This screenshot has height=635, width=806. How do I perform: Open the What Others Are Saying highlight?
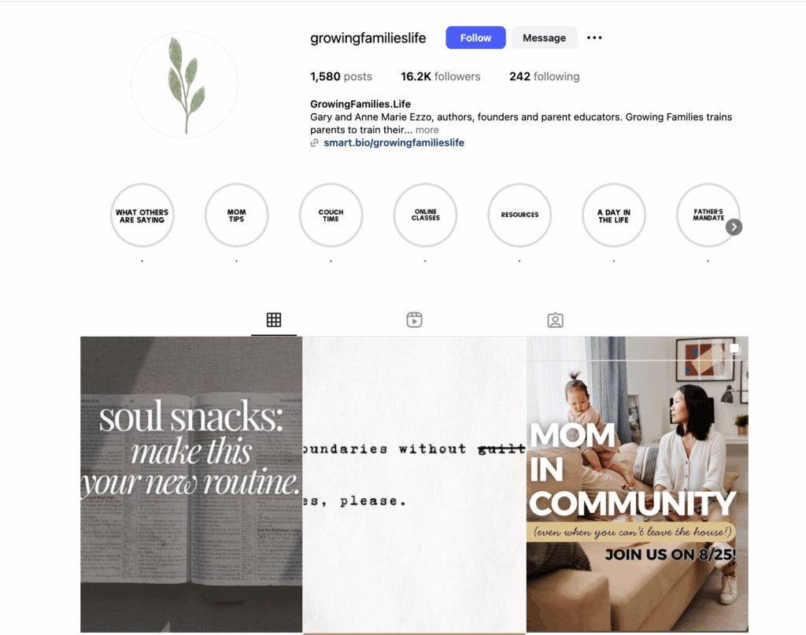pyautogui.click(x=142, y=215)
